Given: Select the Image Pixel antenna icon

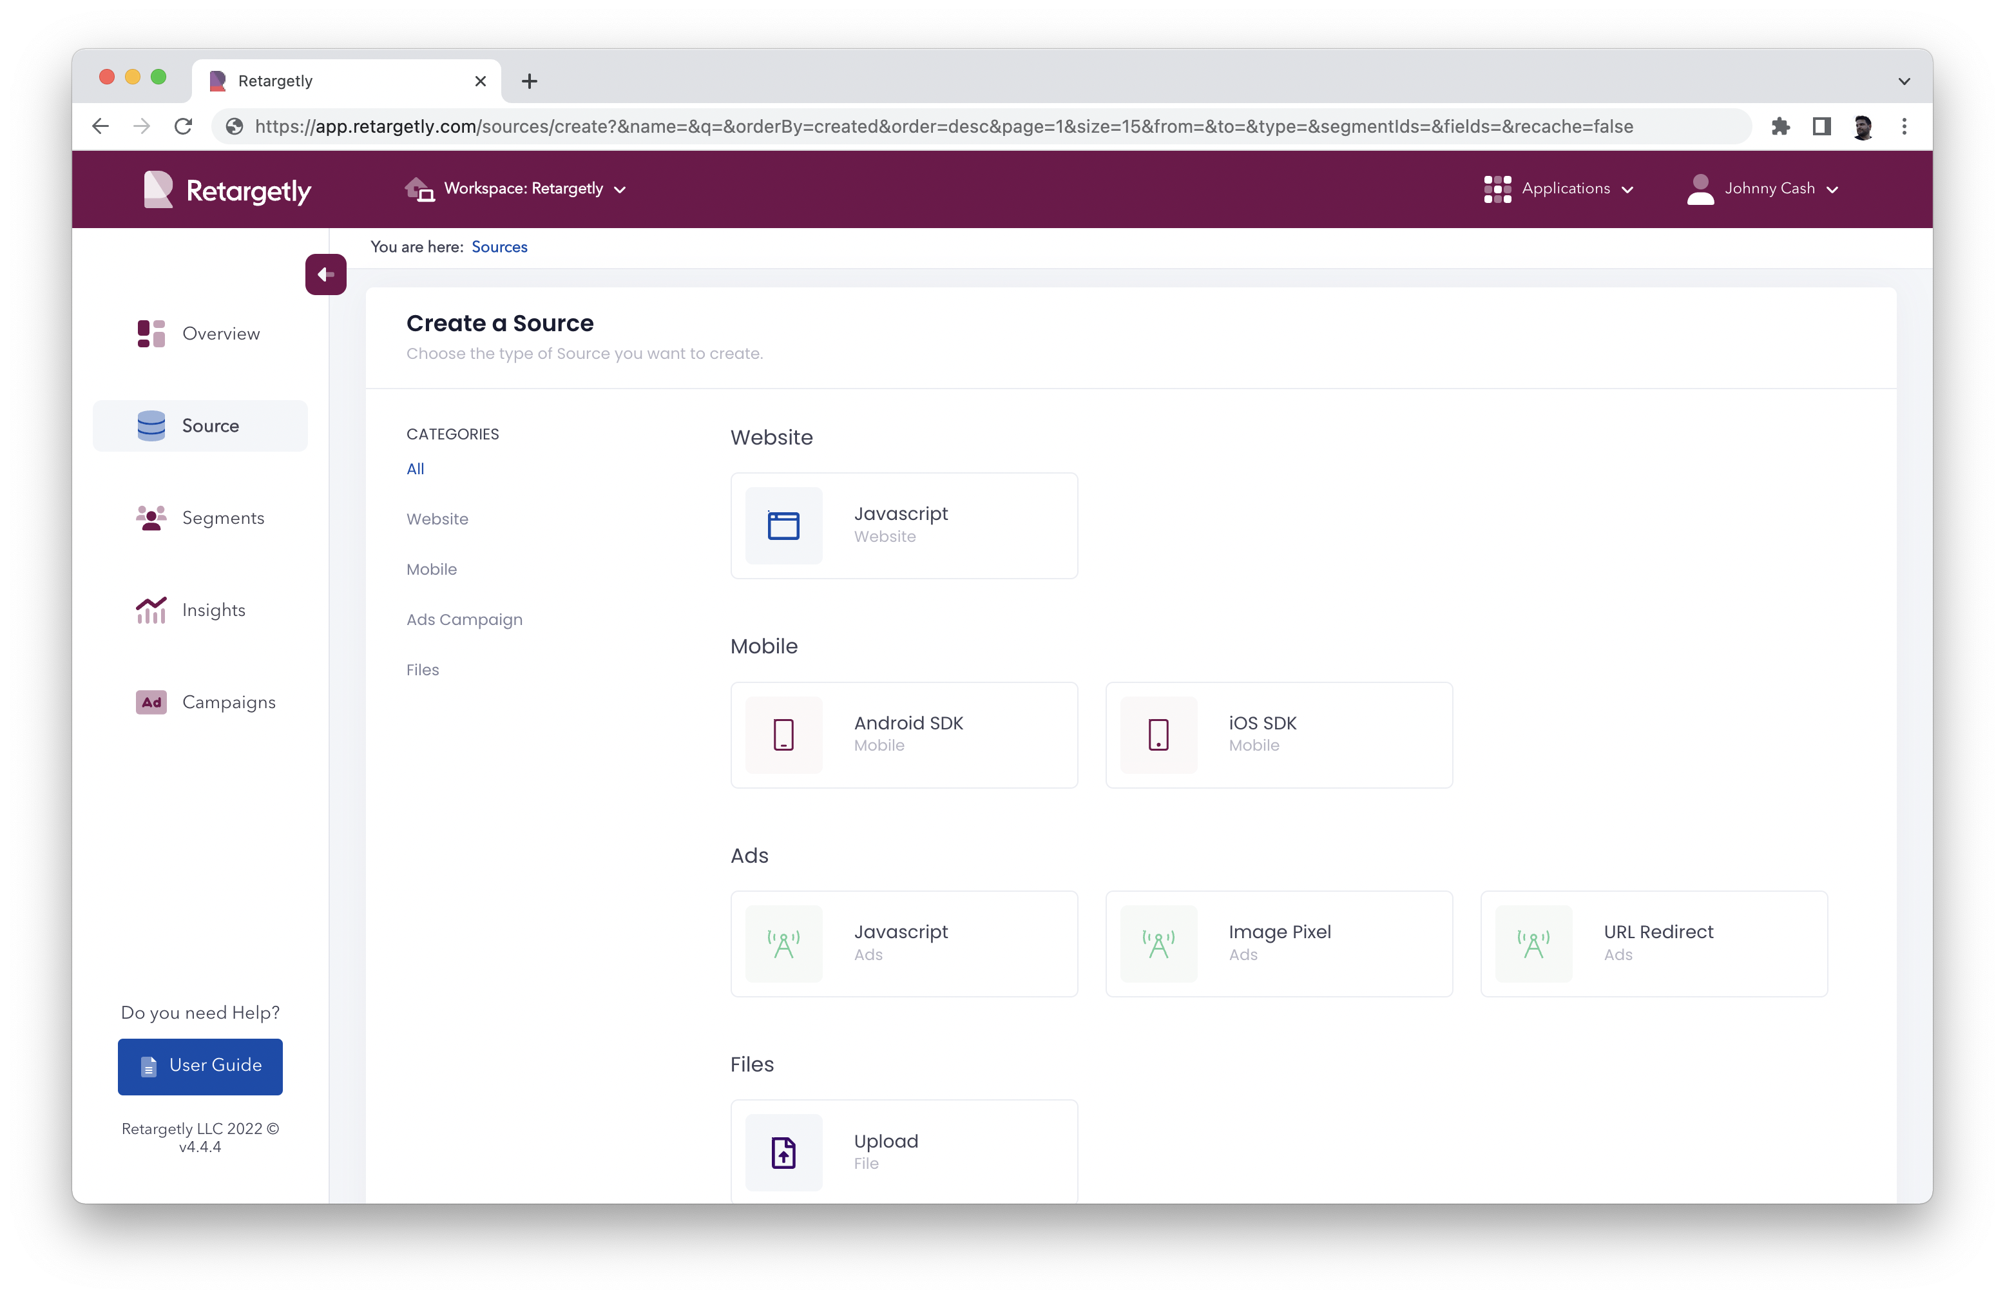Looking at the screenshot, I should pyautogui.click(x=1158, y=945).
